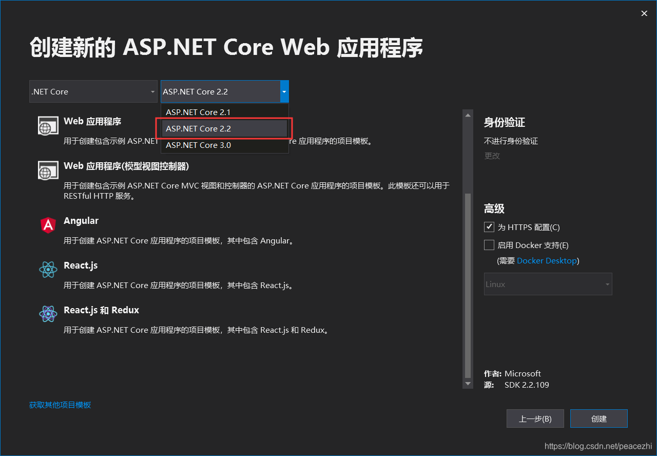Screen dimensions: 657x456
Task: Click the 不进行身份验证 text
Action: tap(511, 141)
